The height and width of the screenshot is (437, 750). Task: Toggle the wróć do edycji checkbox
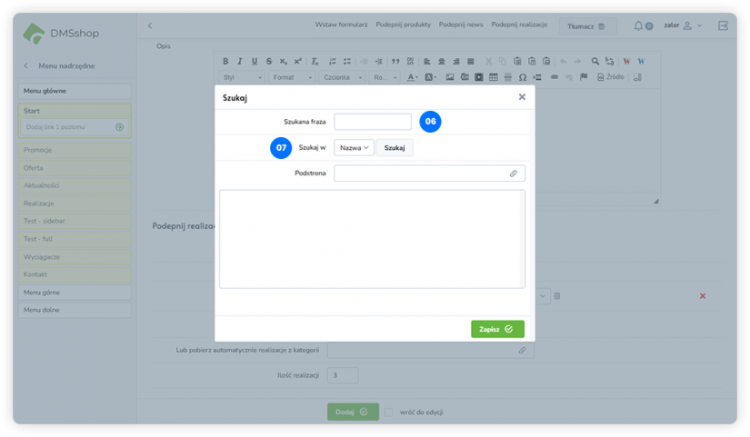tap(388, 412)
